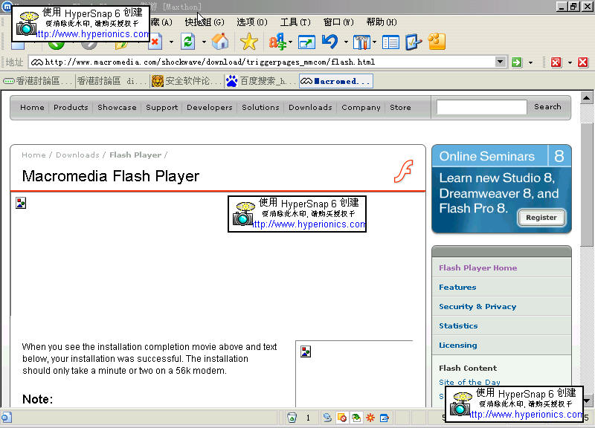Click the sidebar list panel icon
Image resolution: width=595 pixels, height=428 pixels.
[390, 42]
